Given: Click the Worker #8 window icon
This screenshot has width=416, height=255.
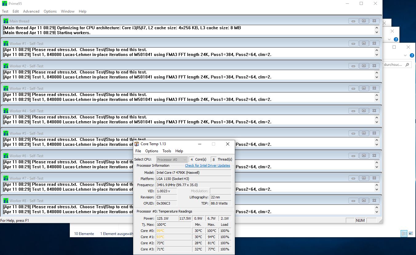Looking at the screenshot, I should (x=6, y=201).
